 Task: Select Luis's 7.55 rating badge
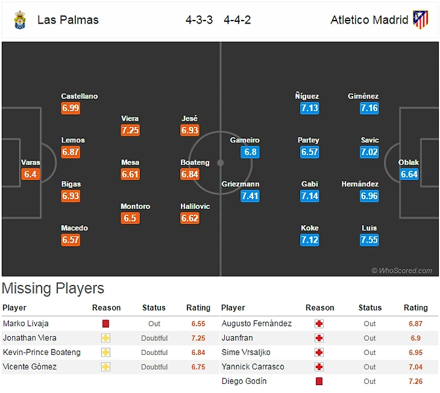pyautogui.click(x=369, y=240)
